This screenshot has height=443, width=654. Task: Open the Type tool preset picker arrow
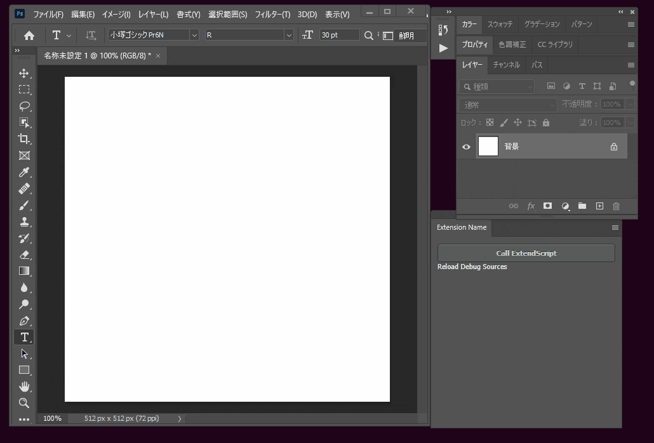69,36
